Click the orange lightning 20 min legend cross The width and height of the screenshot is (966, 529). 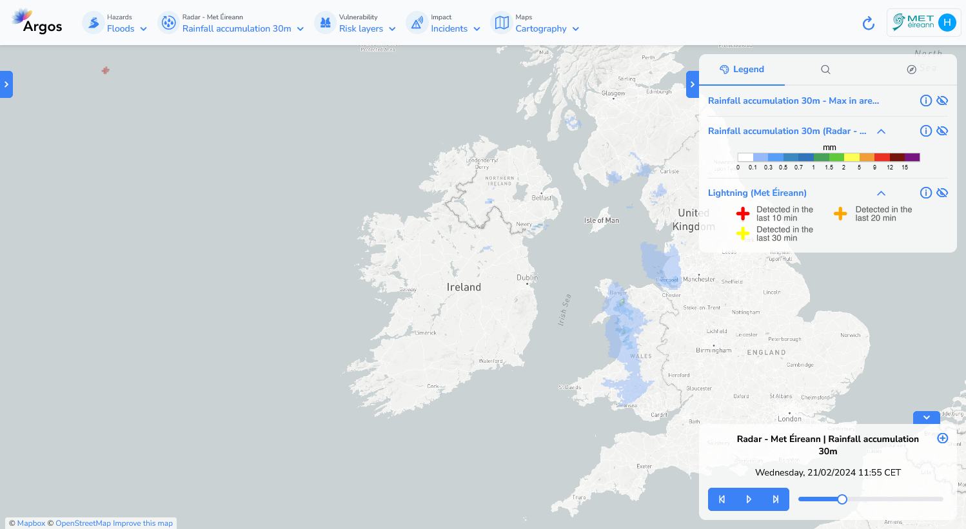(x=840, y=213)
